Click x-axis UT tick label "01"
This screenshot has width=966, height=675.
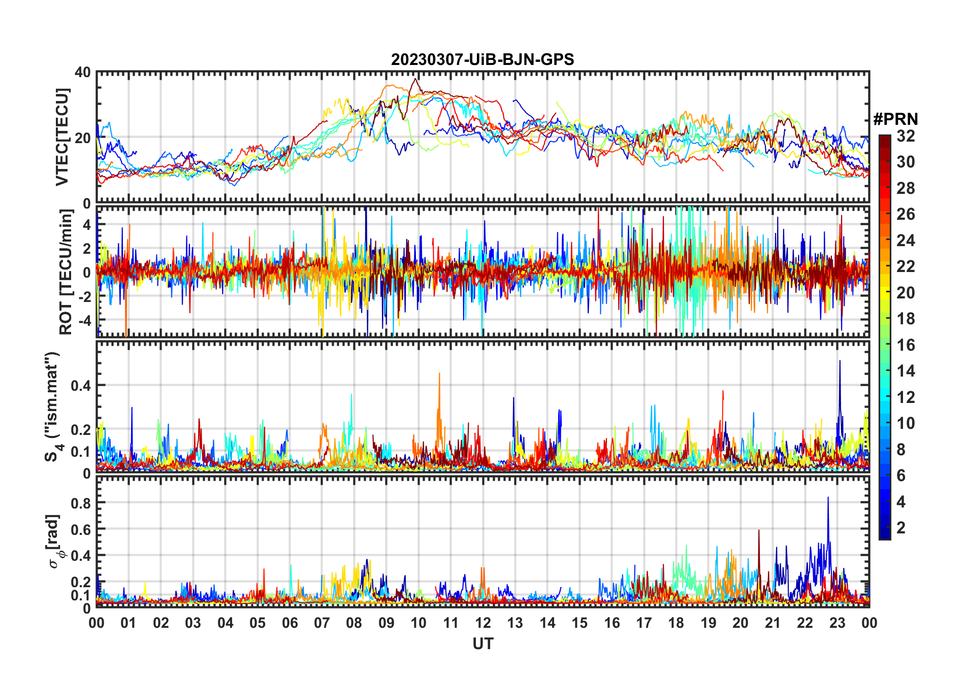click(128, 623)
